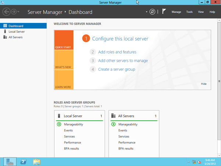Viewport: 221px width, 166px height.
Task: Click the All Servers Manageability status icon
Action: tap(113, 124)
